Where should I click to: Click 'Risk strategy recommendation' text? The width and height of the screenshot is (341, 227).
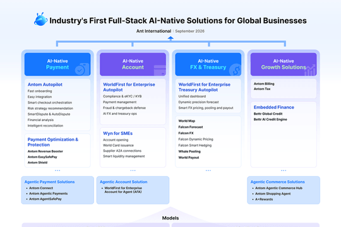51,108
